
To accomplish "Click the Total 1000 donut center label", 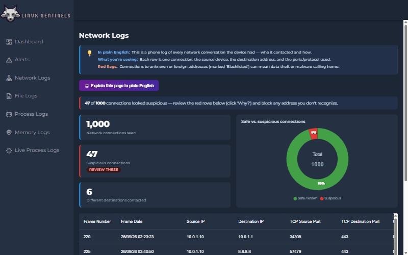I will (317, 159).
